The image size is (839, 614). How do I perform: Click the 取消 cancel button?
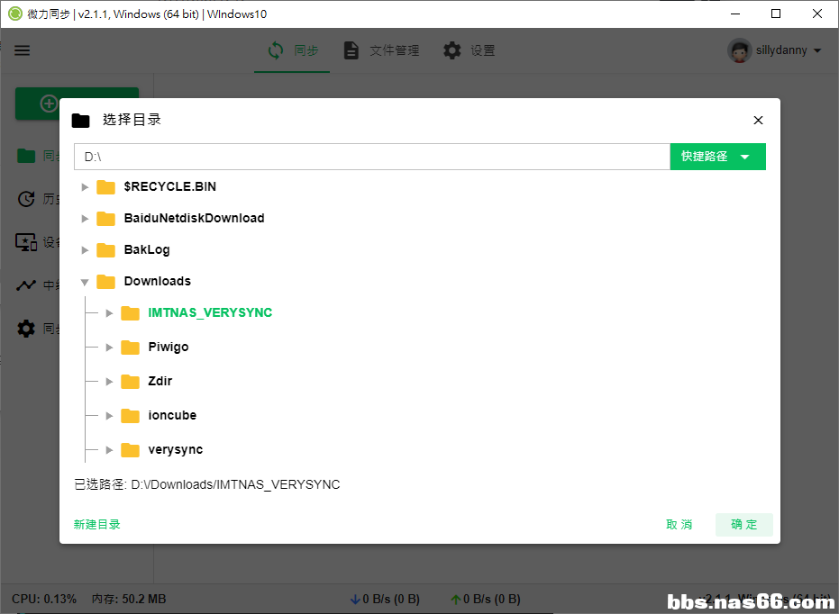click(x=679, y=525)
